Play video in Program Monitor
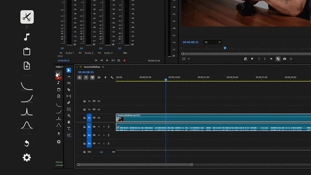The width and height of the screenshot is (311, 175). [271, 59]
